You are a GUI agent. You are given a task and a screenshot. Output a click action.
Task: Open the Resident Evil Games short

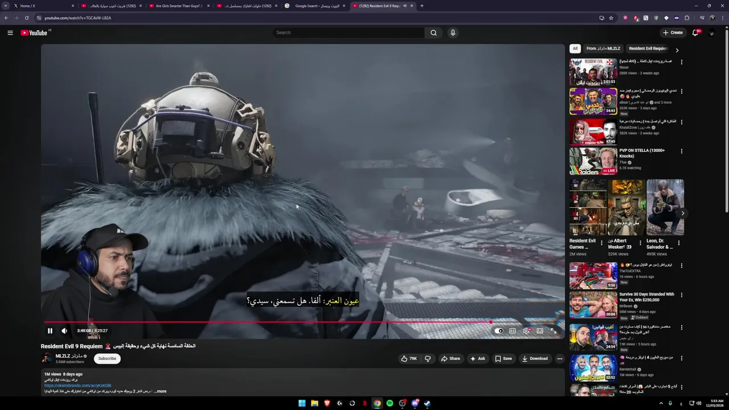588,207
